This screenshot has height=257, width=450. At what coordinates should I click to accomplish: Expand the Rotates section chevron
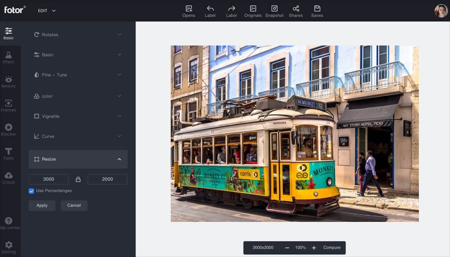point(119,35)
